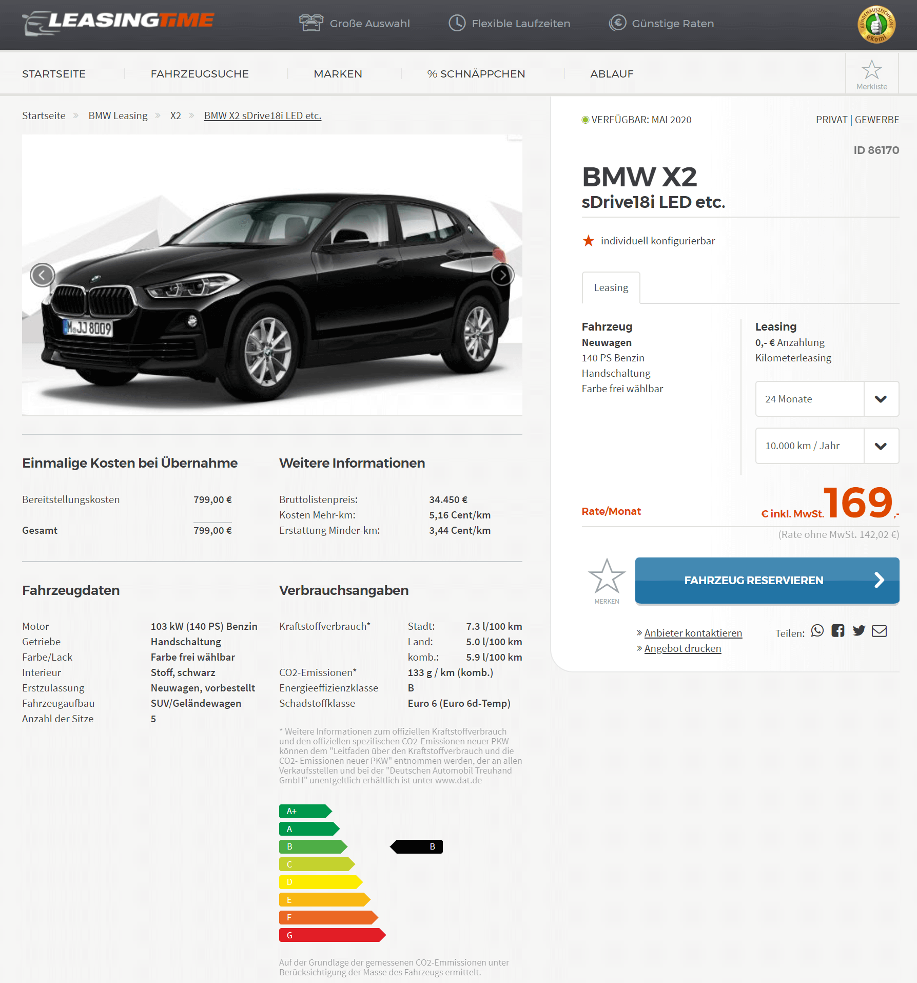917x983 pixels.
Task: Click Rate ohne MwSt. 142,02 € text
Action: (x=838, y=534)
